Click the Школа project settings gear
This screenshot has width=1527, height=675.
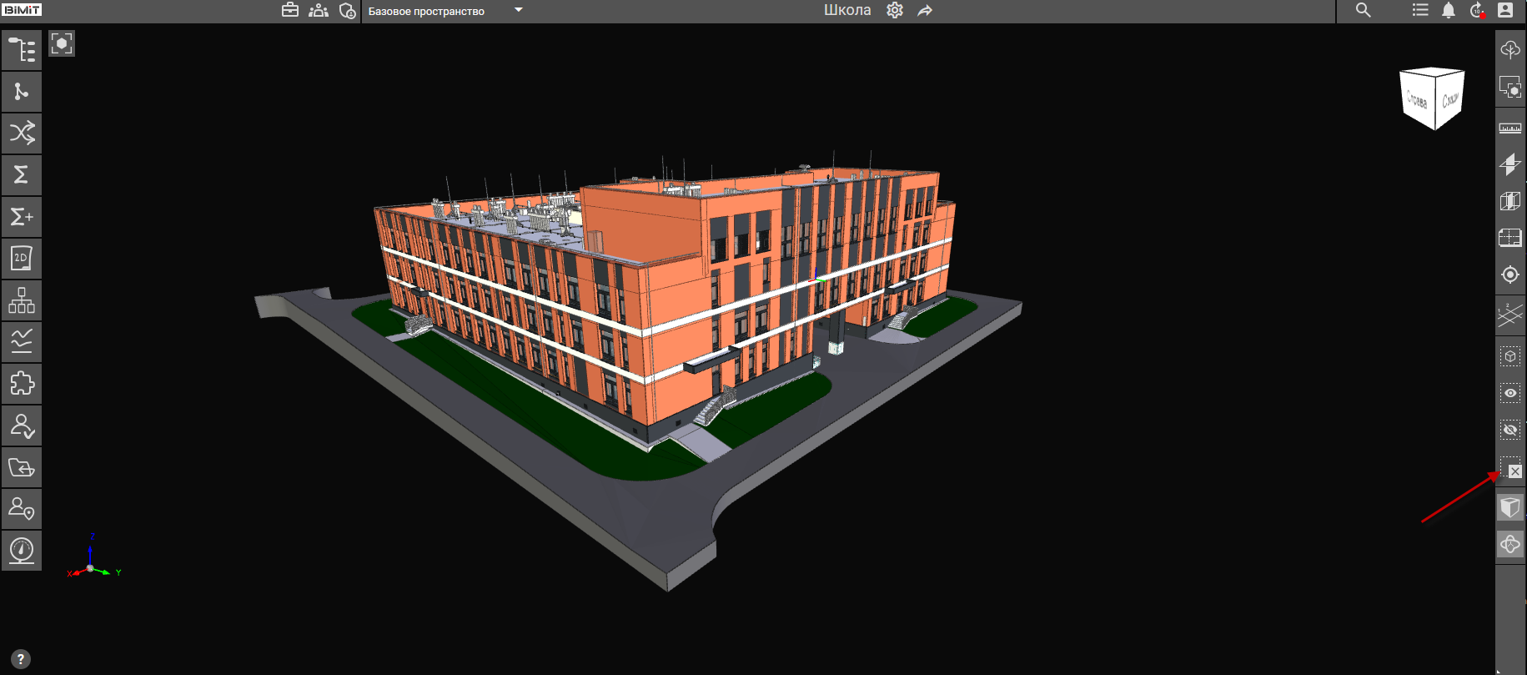point(895,11)
